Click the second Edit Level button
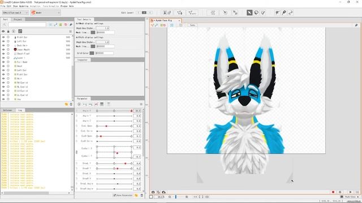This screenshot has width=362, height=203. 144,12
